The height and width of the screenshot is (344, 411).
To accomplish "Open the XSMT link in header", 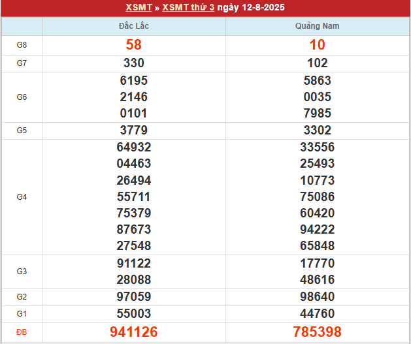I will tap(139, 7).
